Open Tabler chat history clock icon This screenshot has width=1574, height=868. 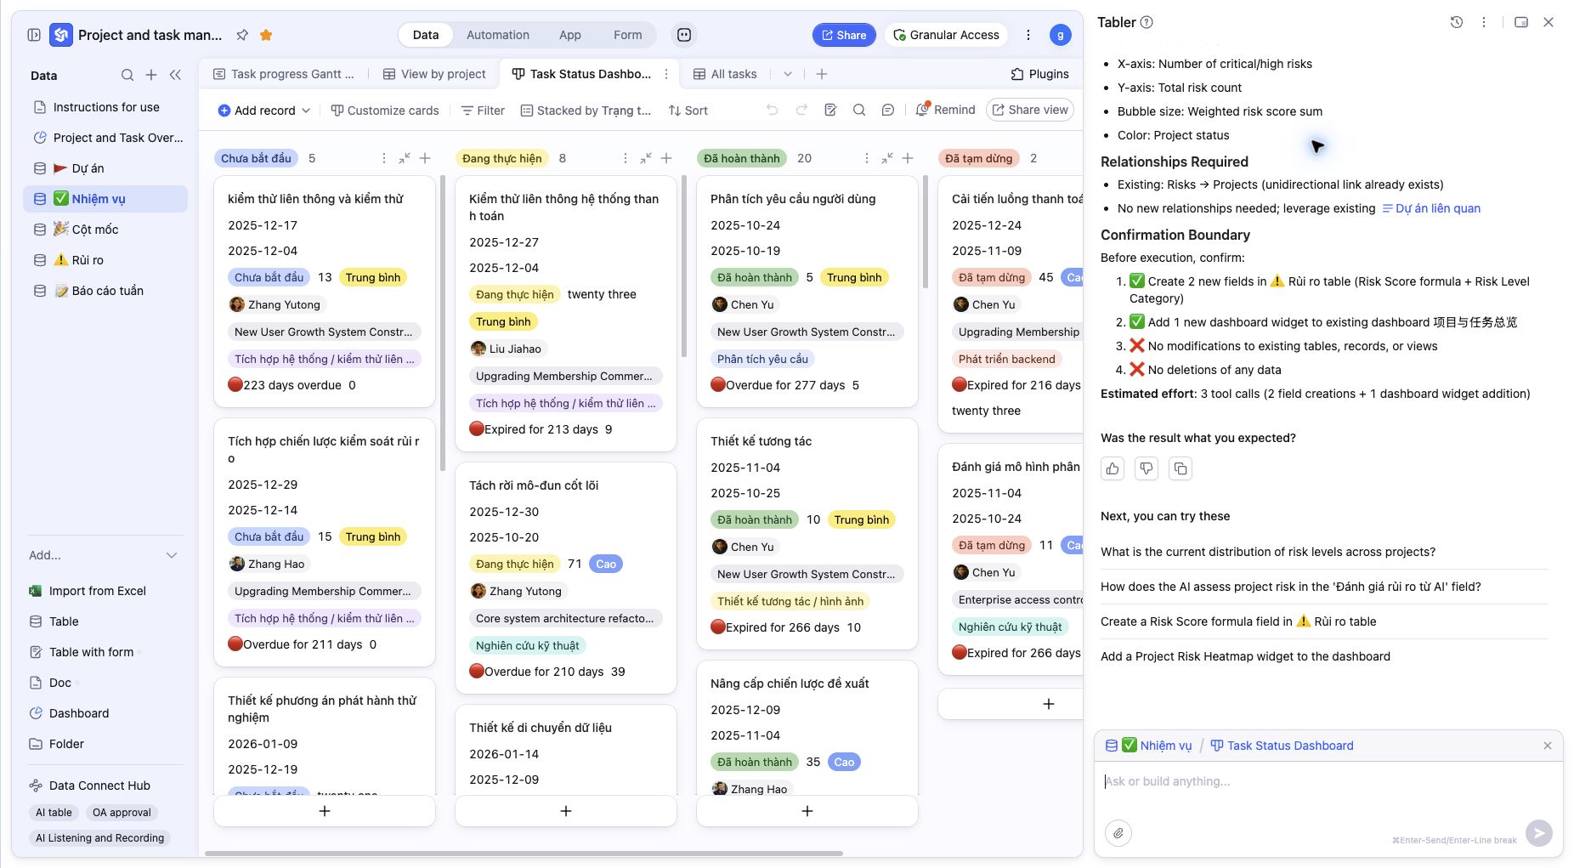tap(1457, 22)
